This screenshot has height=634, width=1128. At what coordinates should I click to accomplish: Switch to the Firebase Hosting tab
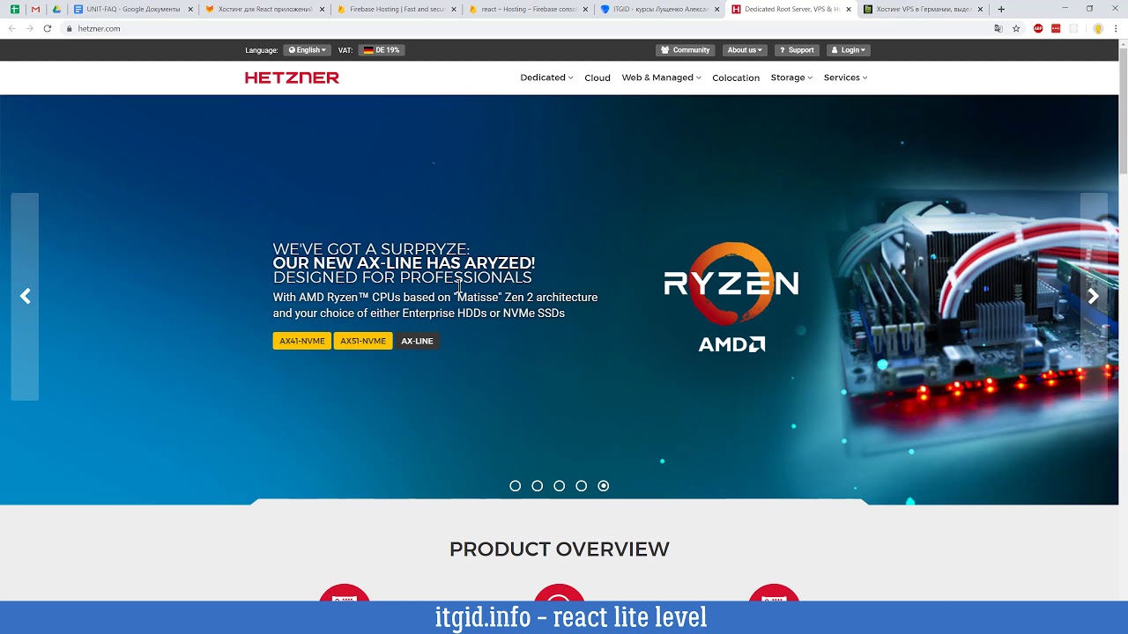tap(397, 9)
